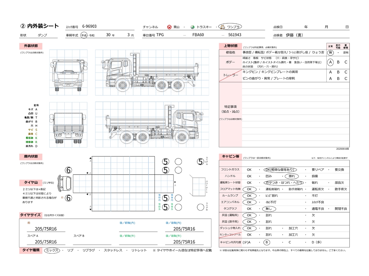
Task: Select grade B for キャビン内汚れ度
Action: 267,242
